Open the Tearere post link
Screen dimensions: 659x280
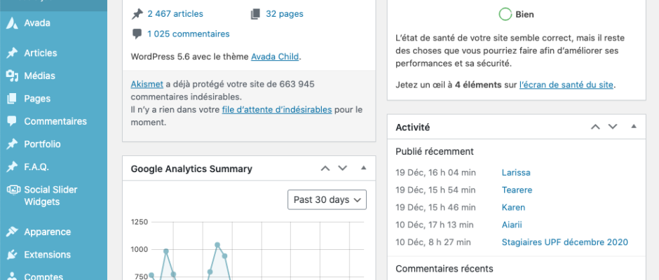(517, 190)
